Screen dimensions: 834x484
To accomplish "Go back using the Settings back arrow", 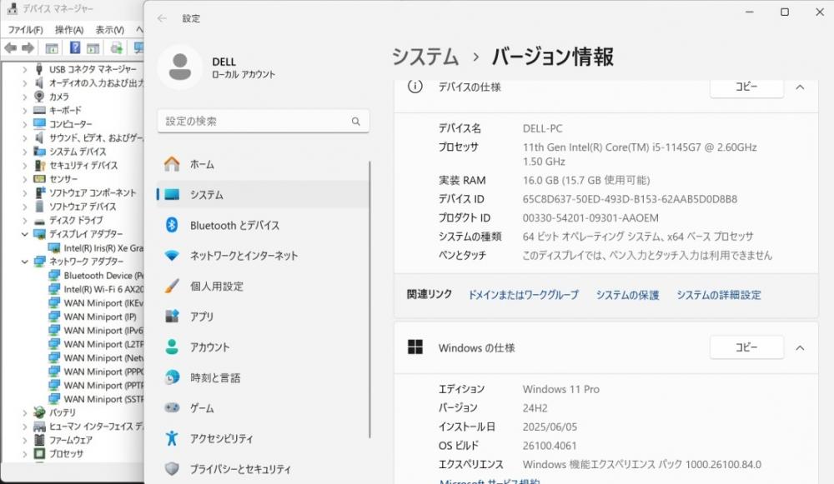I will (163, 18).
